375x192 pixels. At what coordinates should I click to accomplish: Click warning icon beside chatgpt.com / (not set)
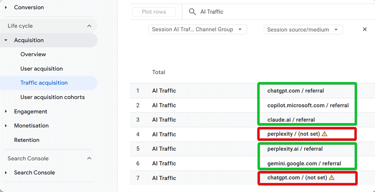[331, 178]
